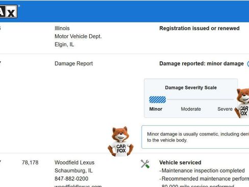Click the mileage value 78,178
The height and width of the screenshot is (187, 249).
[x=30, y=162]
